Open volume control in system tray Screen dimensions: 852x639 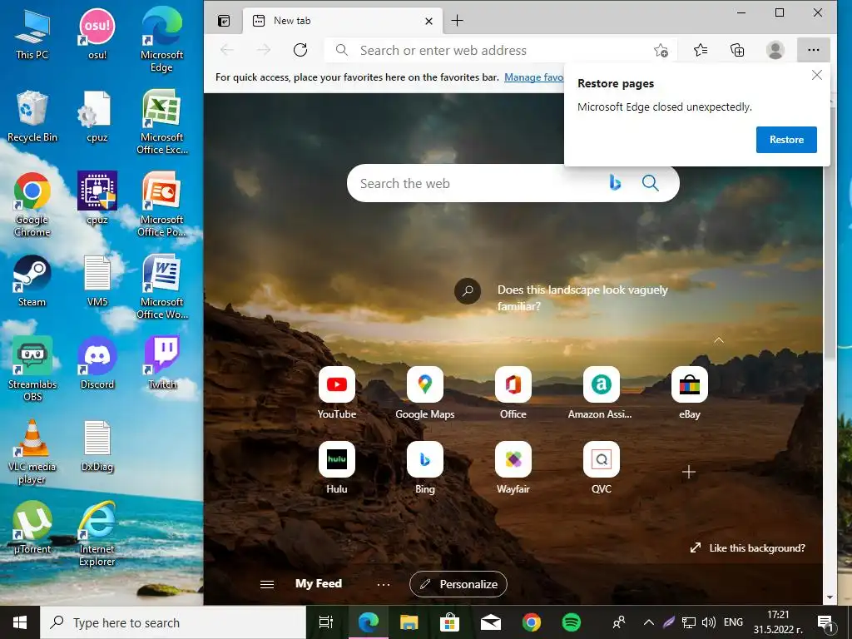click(x=709, y=622)
